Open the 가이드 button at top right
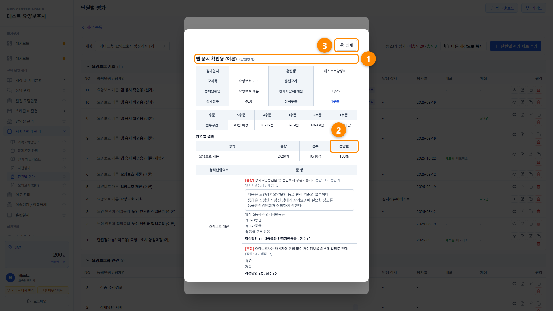The image size is (553, 311). click(533, 8)
